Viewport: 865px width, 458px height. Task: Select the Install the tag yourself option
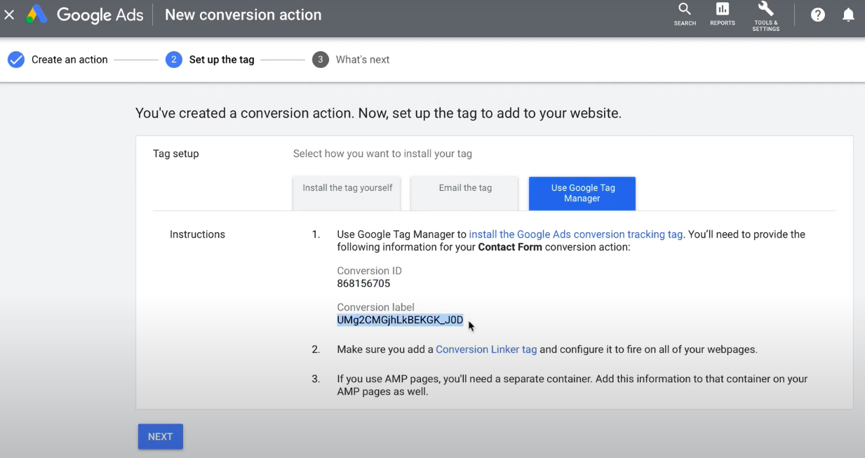coord(347,187)
